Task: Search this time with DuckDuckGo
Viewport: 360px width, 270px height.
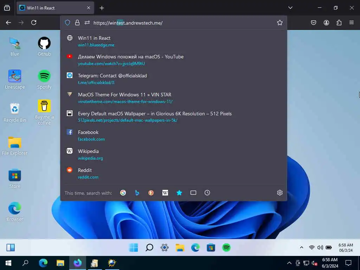Action: [x=151, y=193]
